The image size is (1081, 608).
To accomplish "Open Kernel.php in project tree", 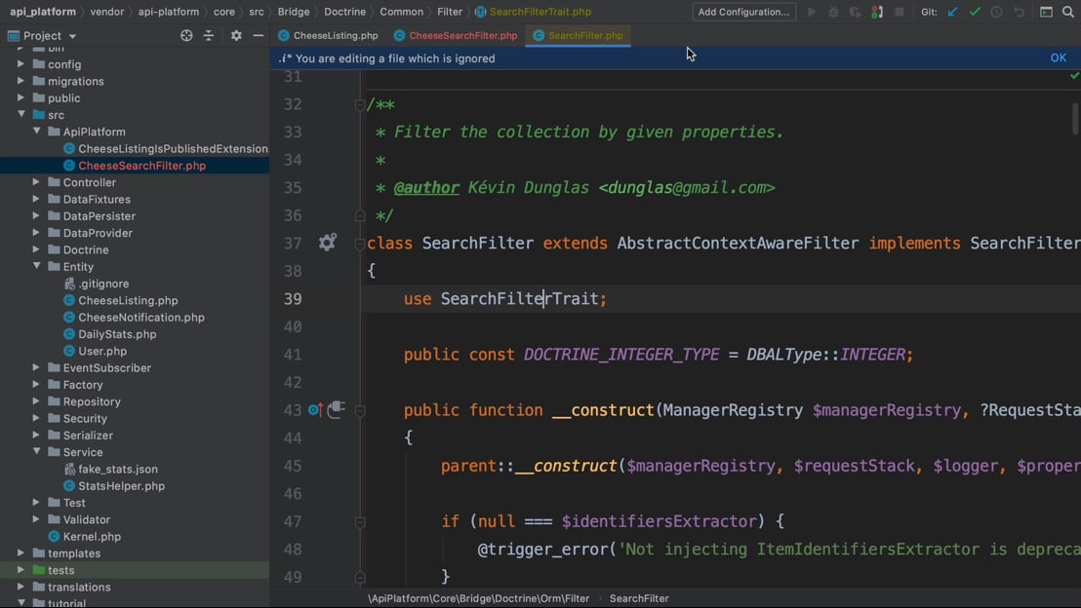I will tap(92, 537).
